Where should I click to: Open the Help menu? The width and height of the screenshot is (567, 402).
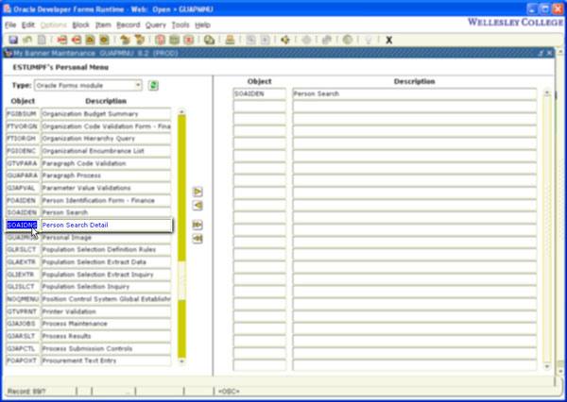(202, 25)
